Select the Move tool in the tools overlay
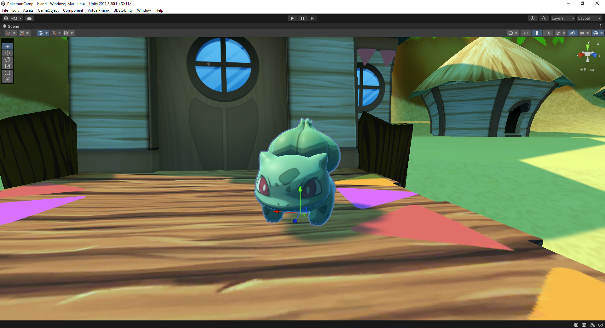This screenshot has width=605, height=328. (x=8, y=53)
